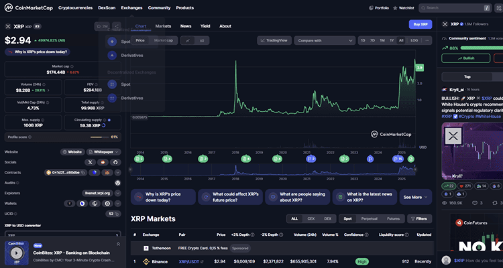Open the DexScan menu
503x268 pixels.
click(x=107, y=7)
